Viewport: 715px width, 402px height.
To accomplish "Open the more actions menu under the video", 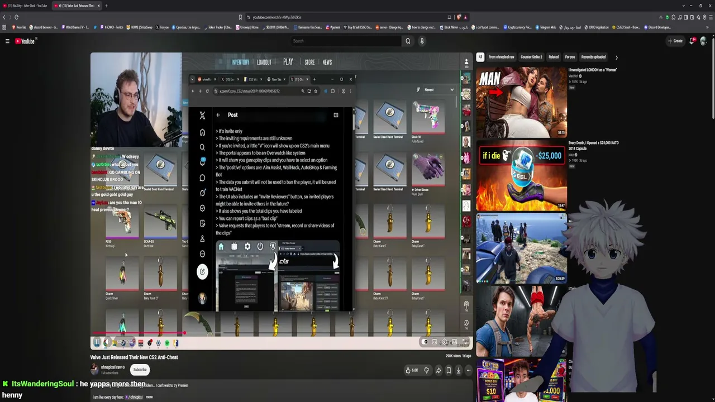I will pyautogui.click(x=469, y=370).
